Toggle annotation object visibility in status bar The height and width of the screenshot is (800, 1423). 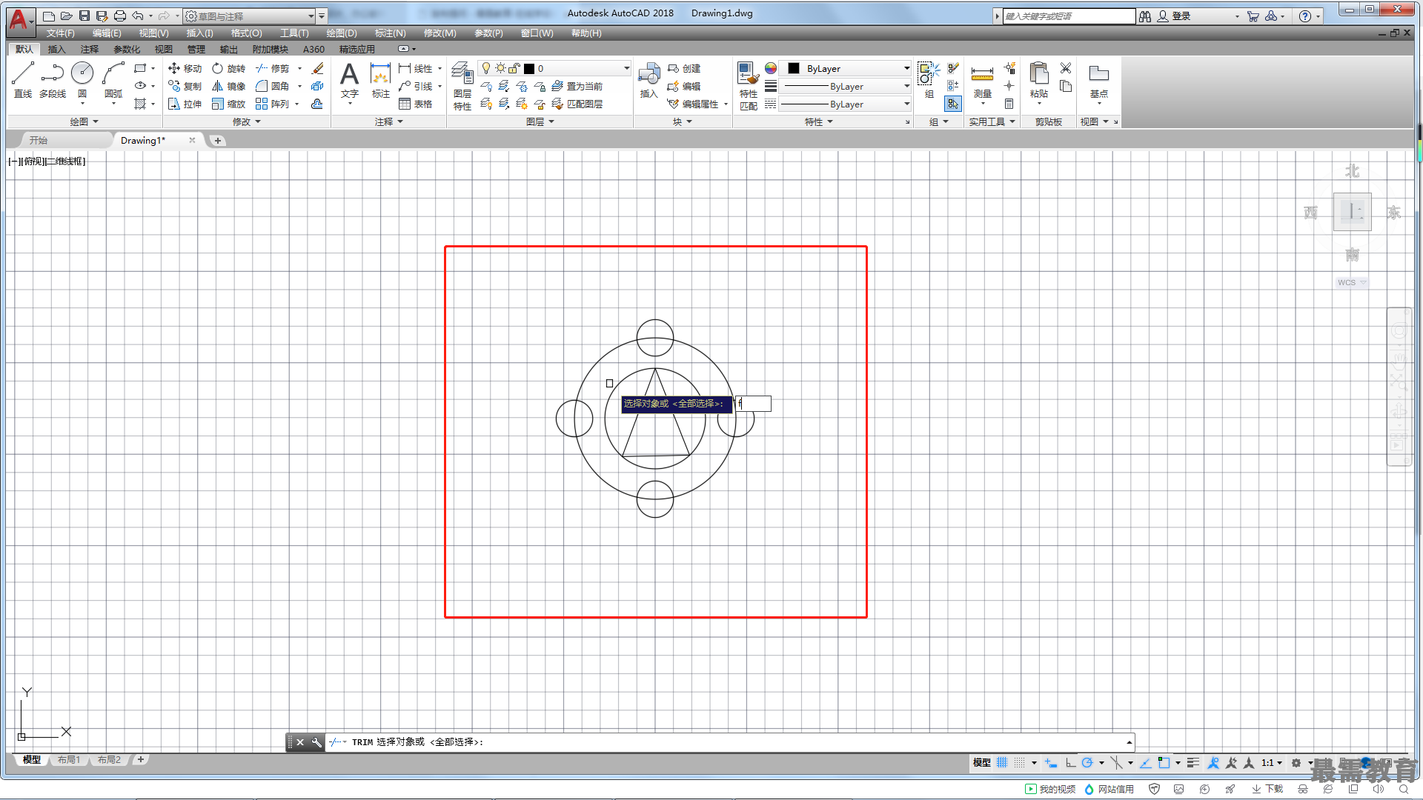(1213, 762)
